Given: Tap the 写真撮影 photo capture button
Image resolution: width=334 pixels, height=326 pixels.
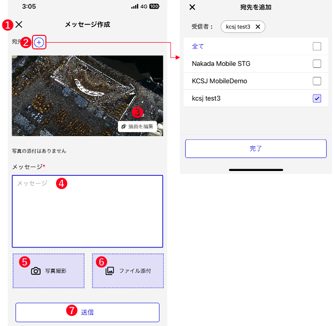Looking at the screenshot, I should (x=48, y=271).
